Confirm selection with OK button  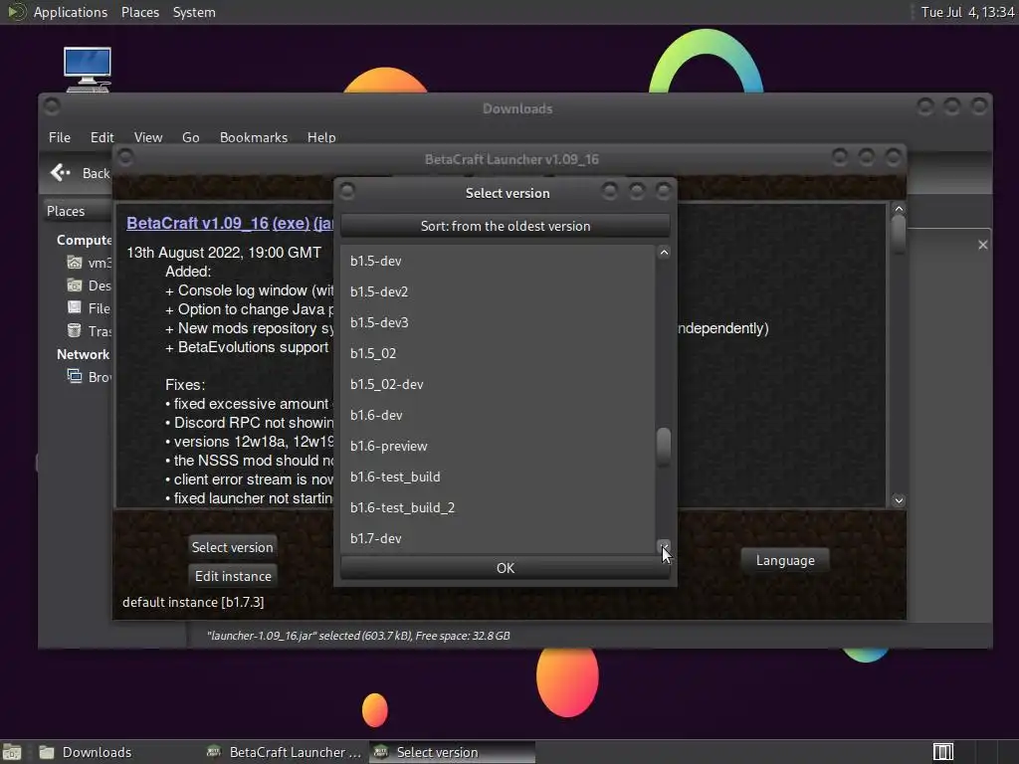pyautogui.click(x=505, y=568)
